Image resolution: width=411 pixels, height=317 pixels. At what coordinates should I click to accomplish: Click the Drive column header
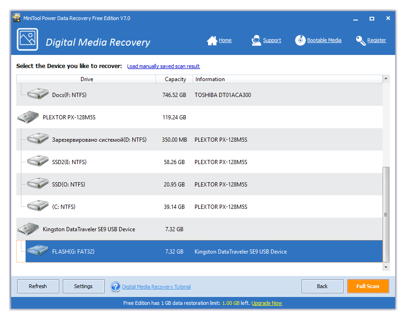(87, 79)
